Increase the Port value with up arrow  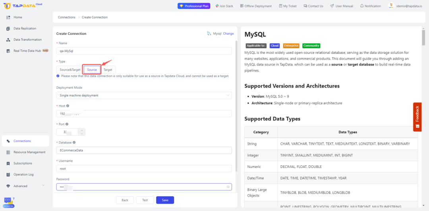(81, 130)
